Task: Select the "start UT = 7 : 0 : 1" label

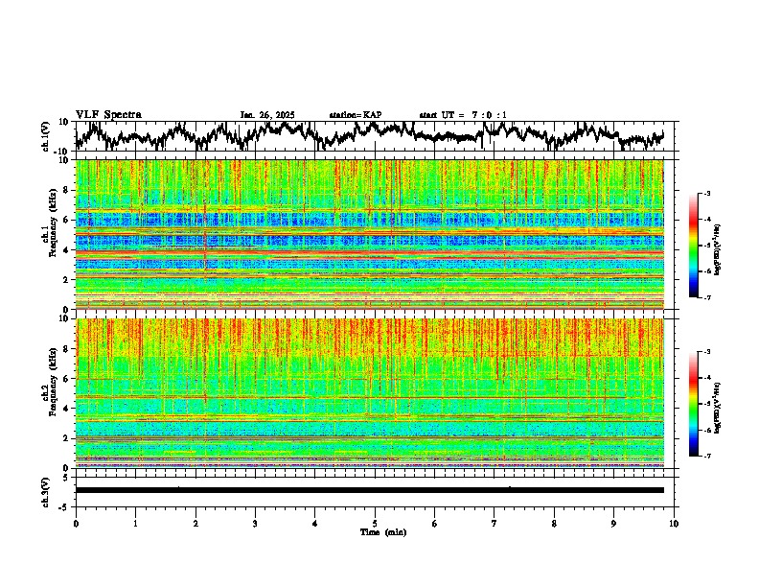Action: [x=463, y=115]
